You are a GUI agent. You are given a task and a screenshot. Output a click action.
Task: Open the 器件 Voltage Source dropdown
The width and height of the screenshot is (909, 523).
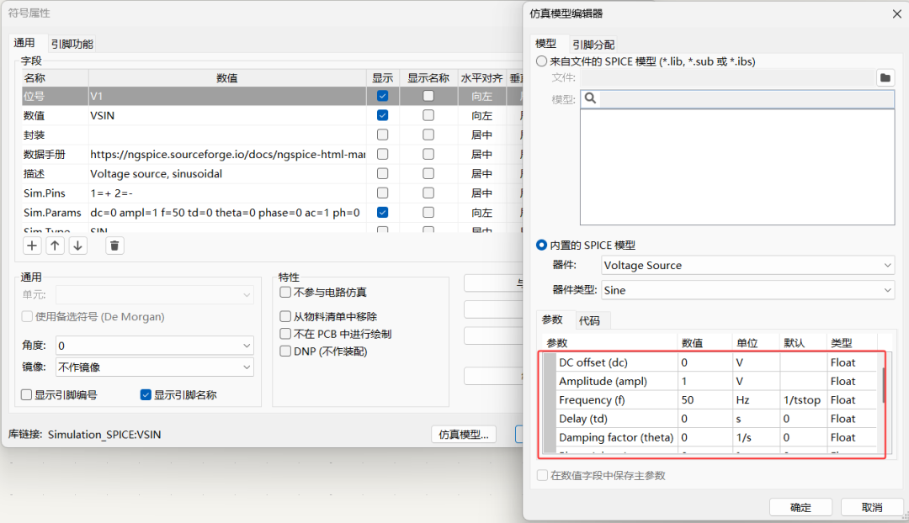(748, 265)
